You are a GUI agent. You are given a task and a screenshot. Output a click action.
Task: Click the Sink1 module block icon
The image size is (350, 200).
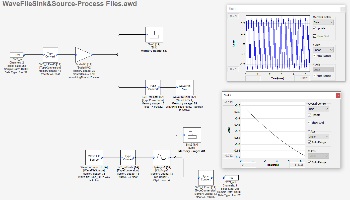pos(154,35)
